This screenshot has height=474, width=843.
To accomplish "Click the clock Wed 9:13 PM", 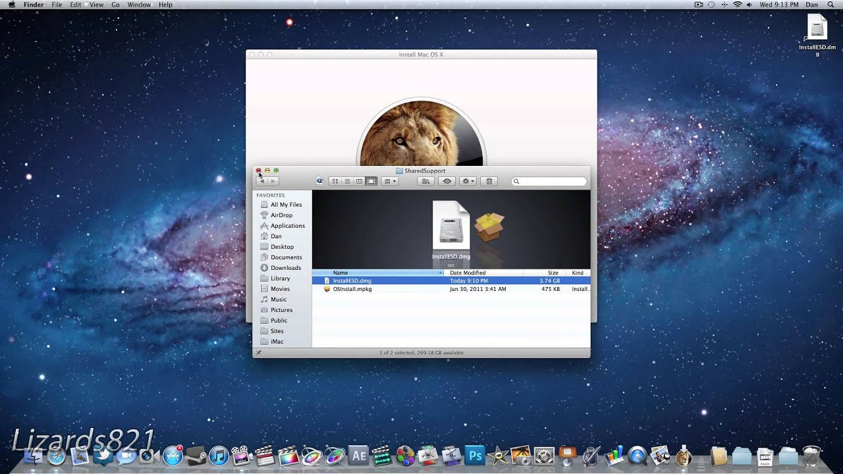I will point(779,5).
